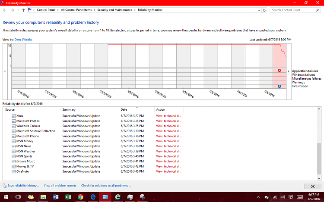
Task: Switch chart view to Weeks
Action: pyautogui.click(x=28, y=40)
